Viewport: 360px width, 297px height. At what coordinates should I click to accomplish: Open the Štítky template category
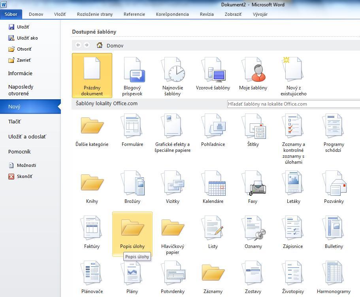(x=253, y=131)
